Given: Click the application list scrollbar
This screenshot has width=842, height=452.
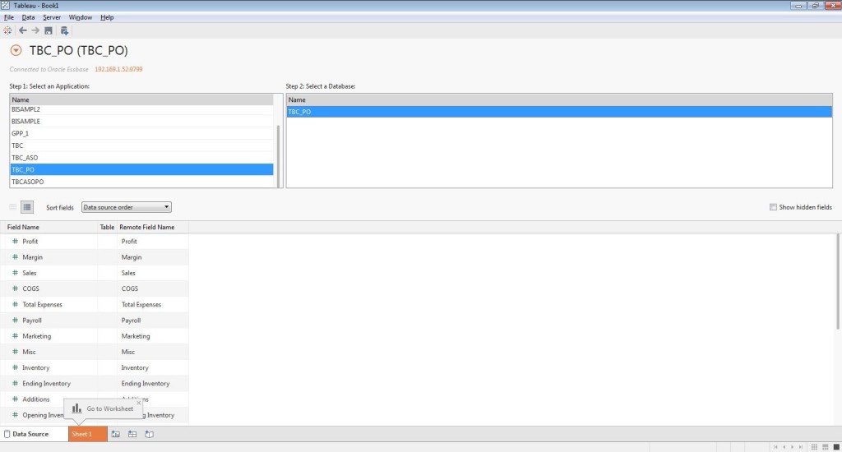Looking at the screenshot, I should (x=278, y=155).
